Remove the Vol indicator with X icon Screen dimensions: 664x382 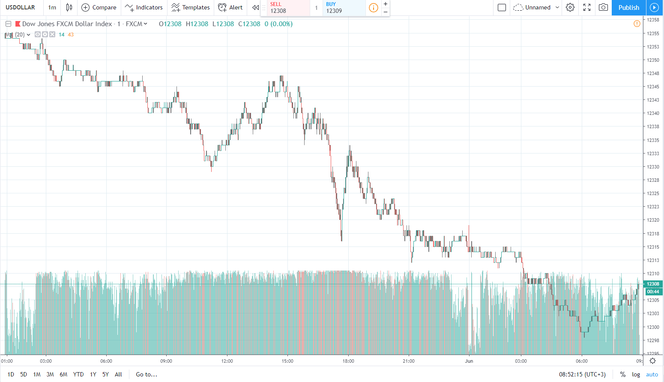tap(52, 35)
